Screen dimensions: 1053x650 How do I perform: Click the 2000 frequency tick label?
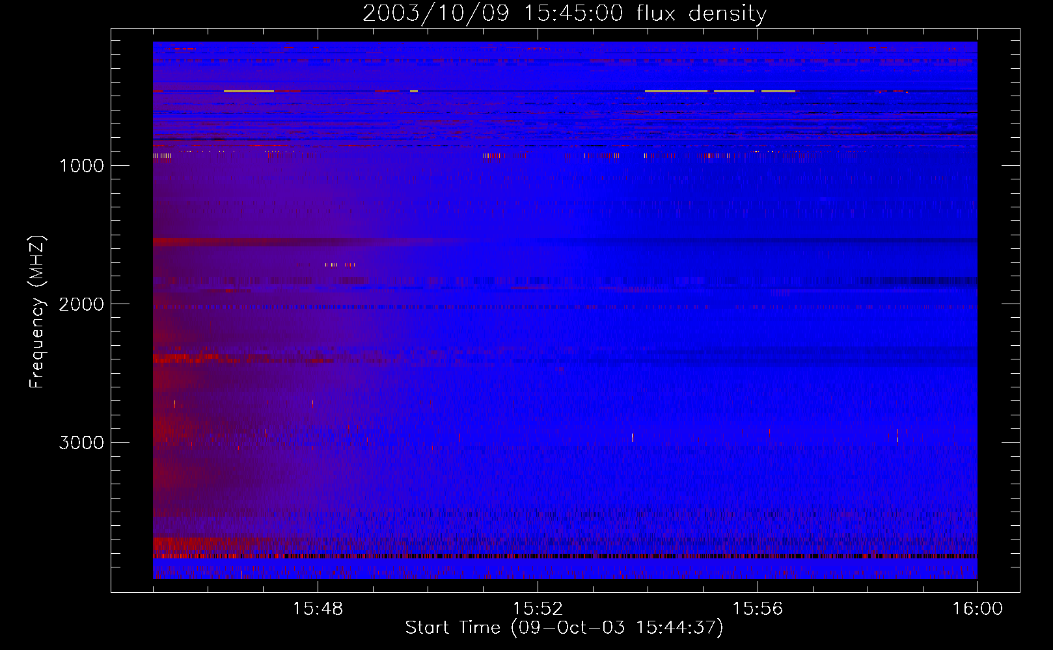coord(81,304)
